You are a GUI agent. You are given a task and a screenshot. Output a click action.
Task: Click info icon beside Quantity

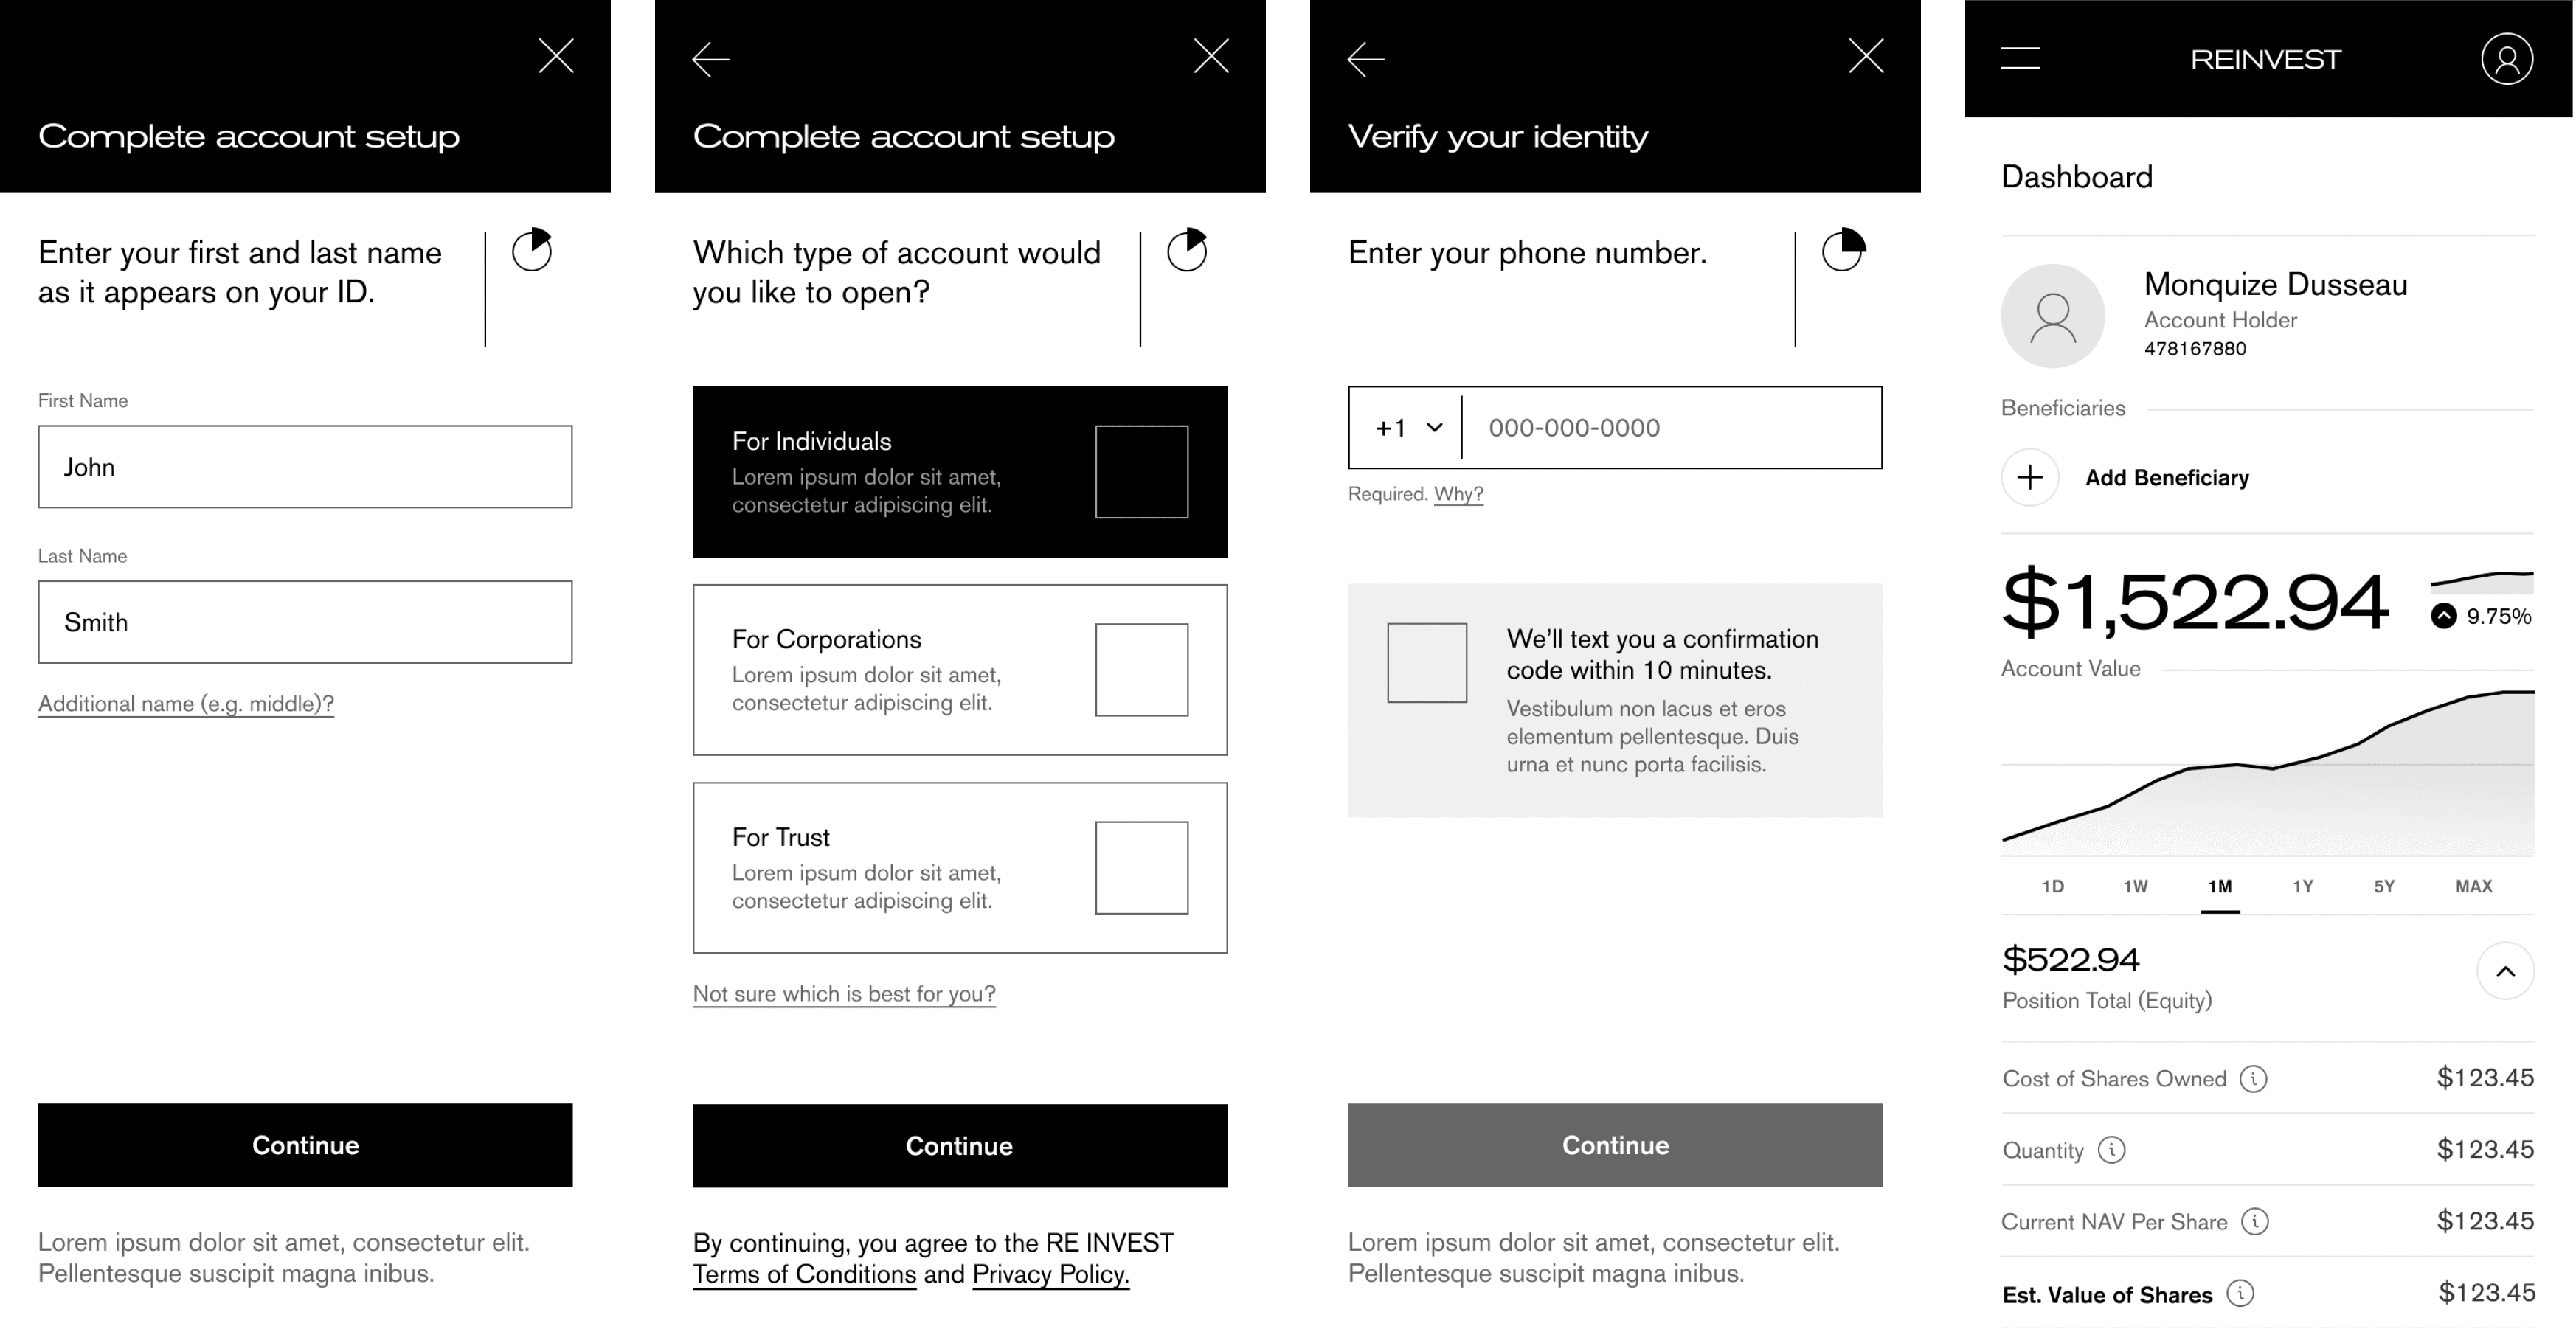click(2111, 1150)
